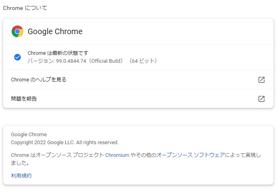
Task: Follow the Chromium hyperlink
Action: pyautogui.click(x=117, y=155)
